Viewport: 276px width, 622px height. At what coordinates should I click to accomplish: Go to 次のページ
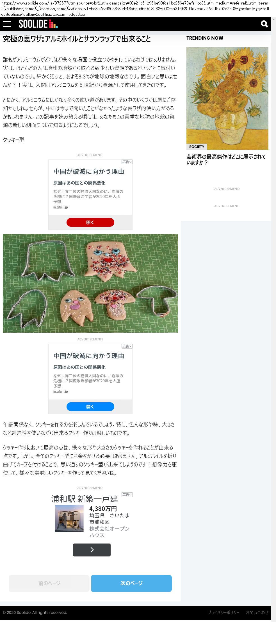131,583
